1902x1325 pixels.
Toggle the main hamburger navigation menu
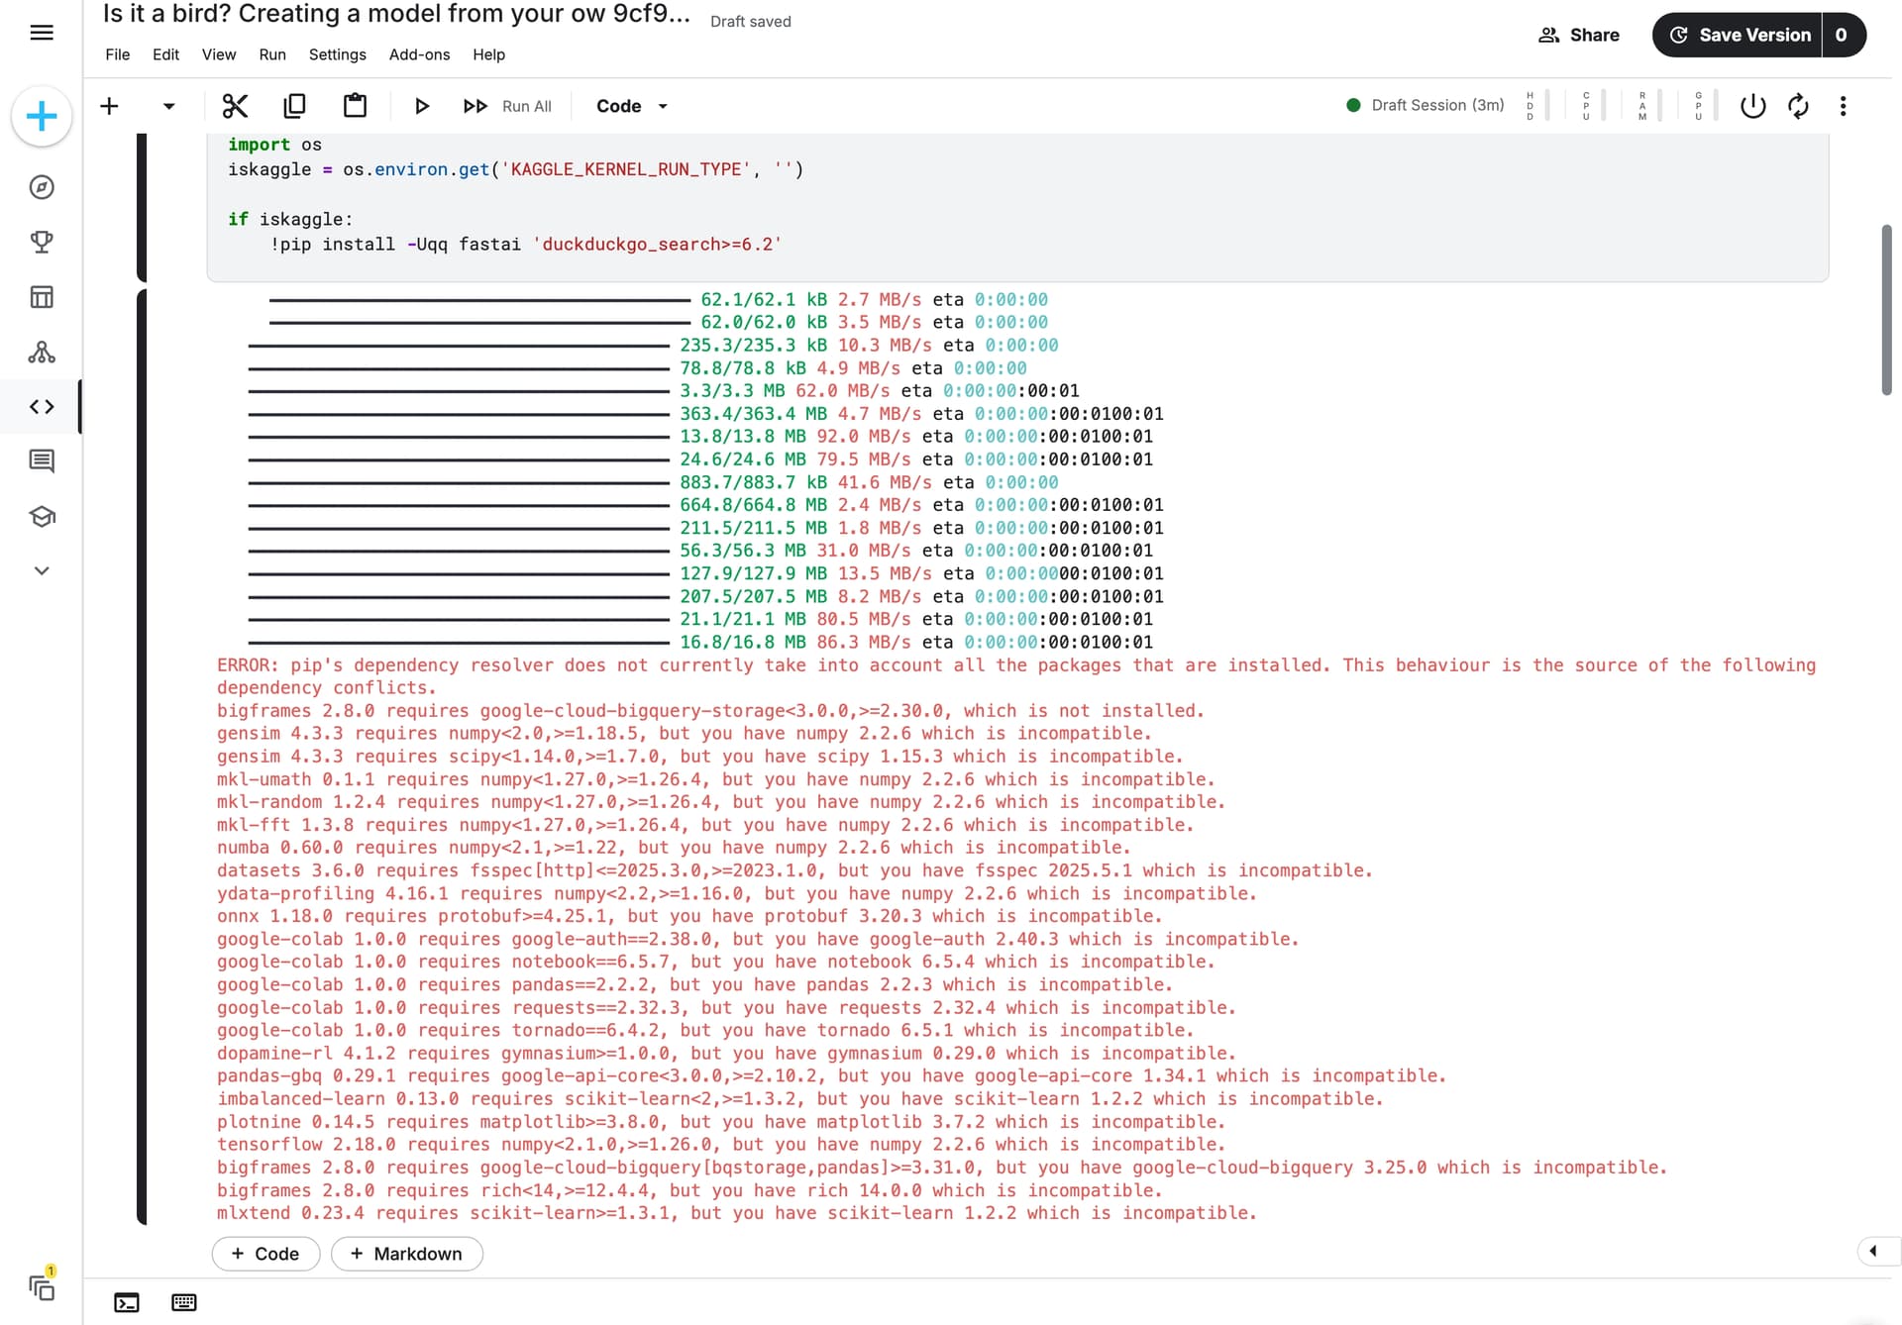[x=42, y=33]
